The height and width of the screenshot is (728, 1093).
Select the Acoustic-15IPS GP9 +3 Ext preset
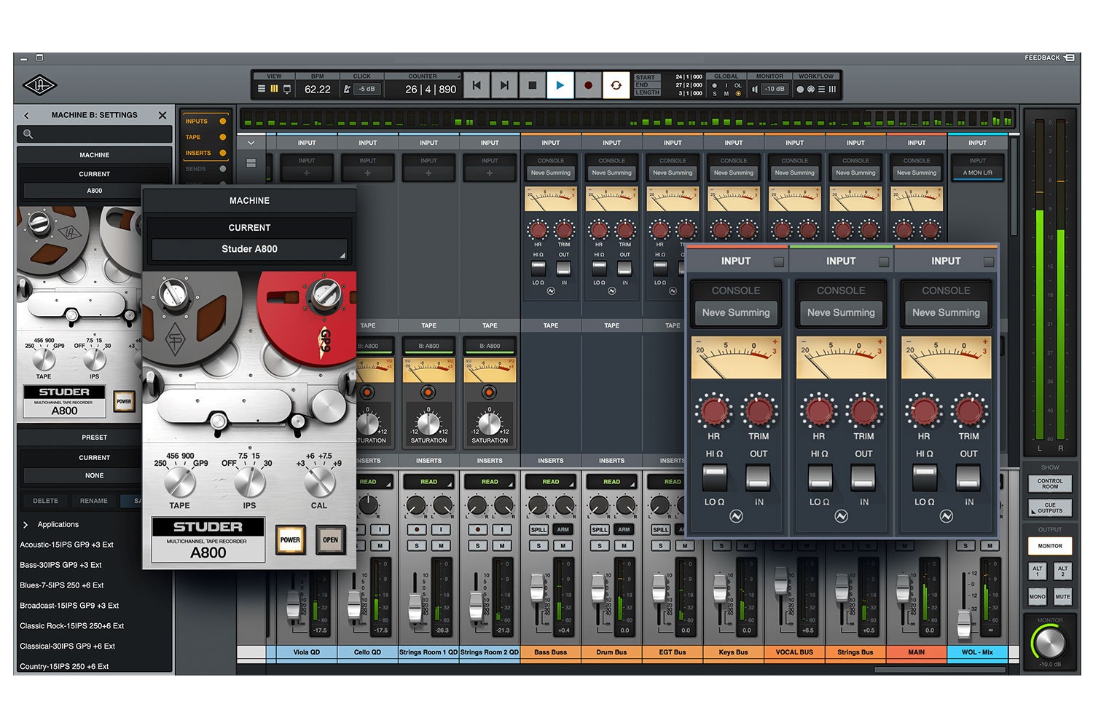click(66, 545)
